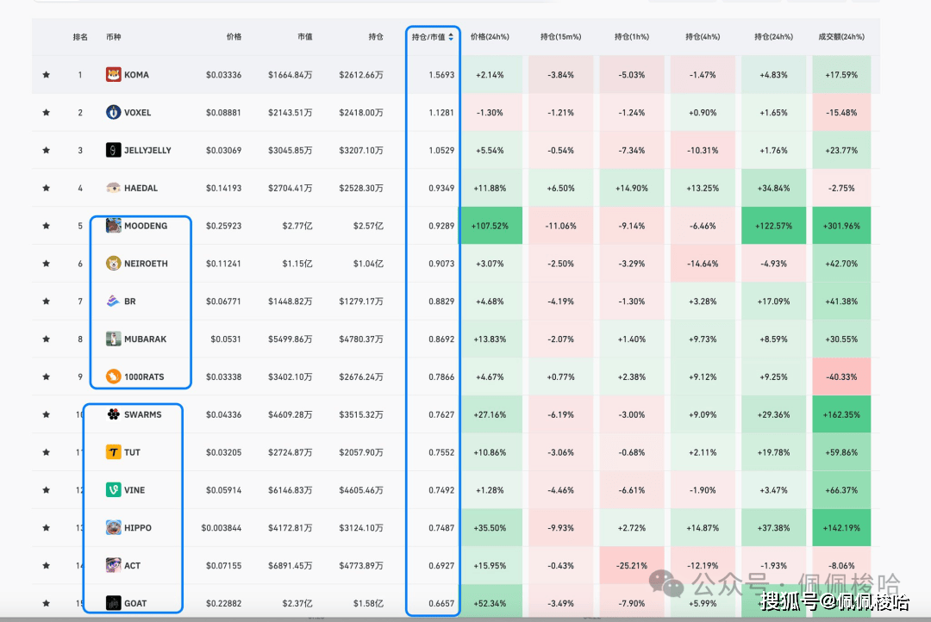The height and width of the screenshot is (622, 931).
Task: Click the MOODENG coin logo icon
Action: point(114,226)
